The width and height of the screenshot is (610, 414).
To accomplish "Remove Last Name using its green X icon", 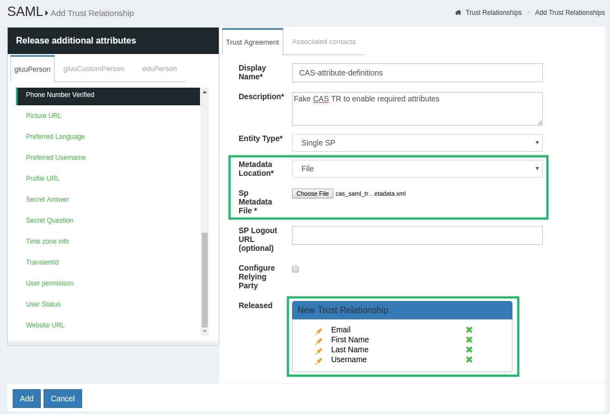I will point(468,350).
